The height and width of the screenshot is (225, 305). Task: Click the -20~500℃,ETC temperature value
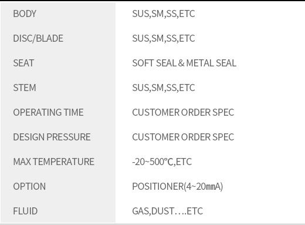click(162, 162)
